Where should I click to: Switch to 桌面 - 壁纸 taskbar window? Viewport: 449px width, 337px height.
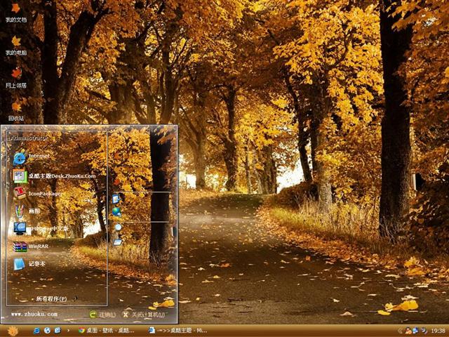coord(107,330)
